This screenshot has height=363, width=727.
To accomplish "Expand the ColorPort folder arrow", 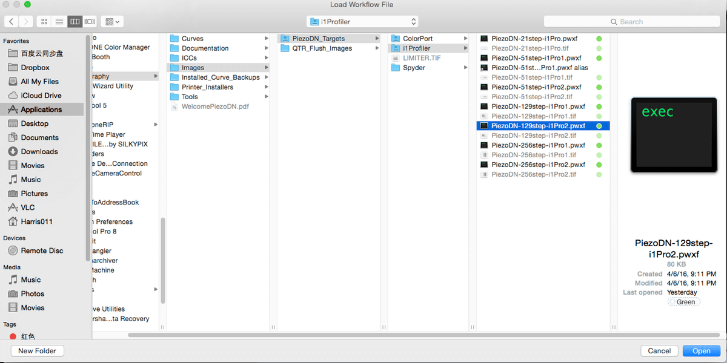I will point(465,39).
